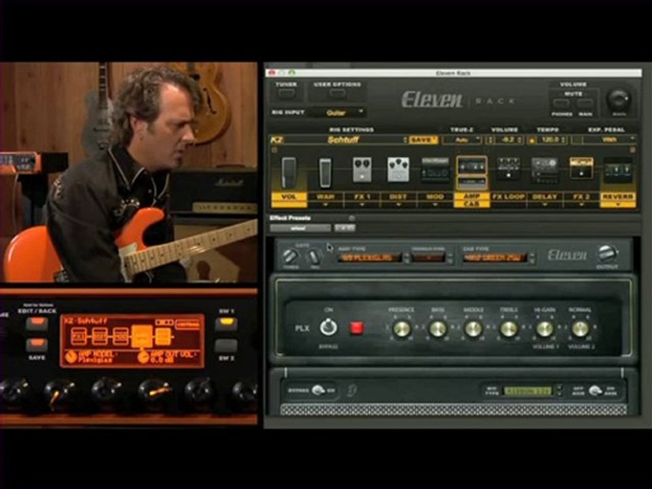Click the rig VOLUME -9.2 value
This screenshot has height=489, width=652.
[508, 140]
